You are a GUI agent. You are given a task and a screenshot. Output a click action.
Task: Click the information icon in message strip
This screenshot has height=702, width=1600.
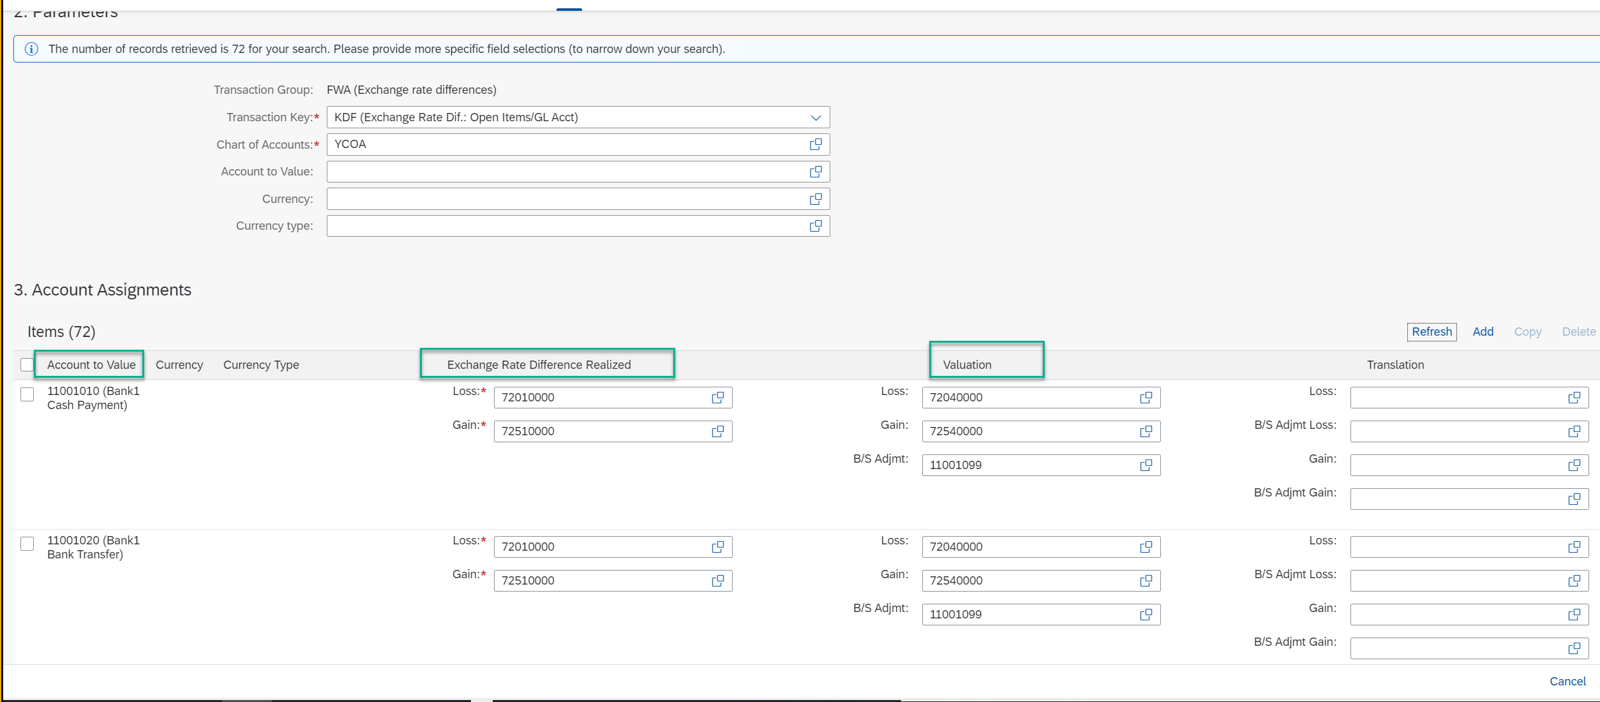(x=31, y=49)
